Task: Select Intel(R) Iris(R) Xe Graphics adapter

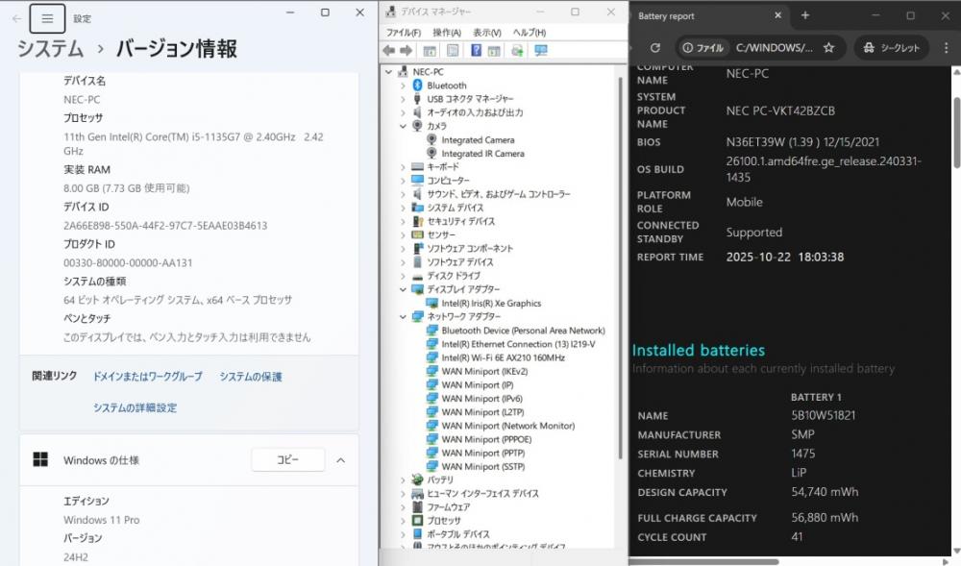Action: (490, 303)
